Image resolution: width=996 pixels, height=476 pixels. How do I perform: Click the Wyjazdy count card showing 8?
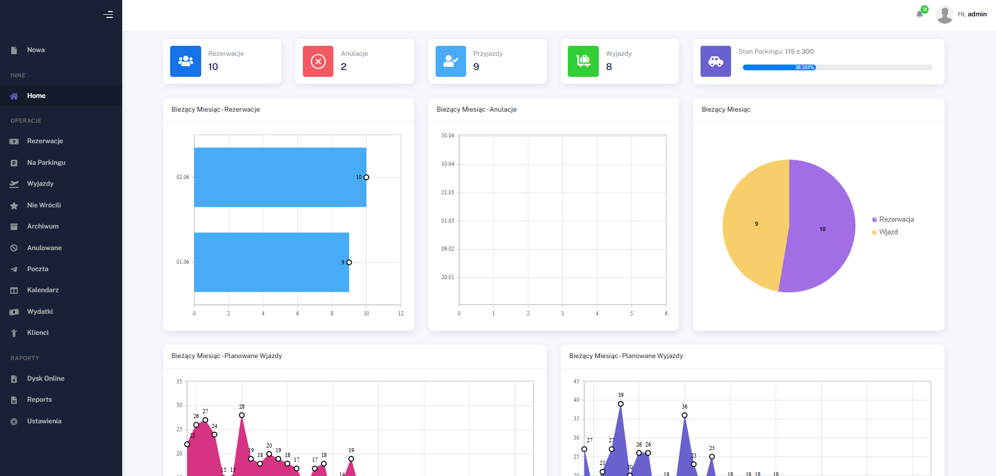(x=620, y=61)
